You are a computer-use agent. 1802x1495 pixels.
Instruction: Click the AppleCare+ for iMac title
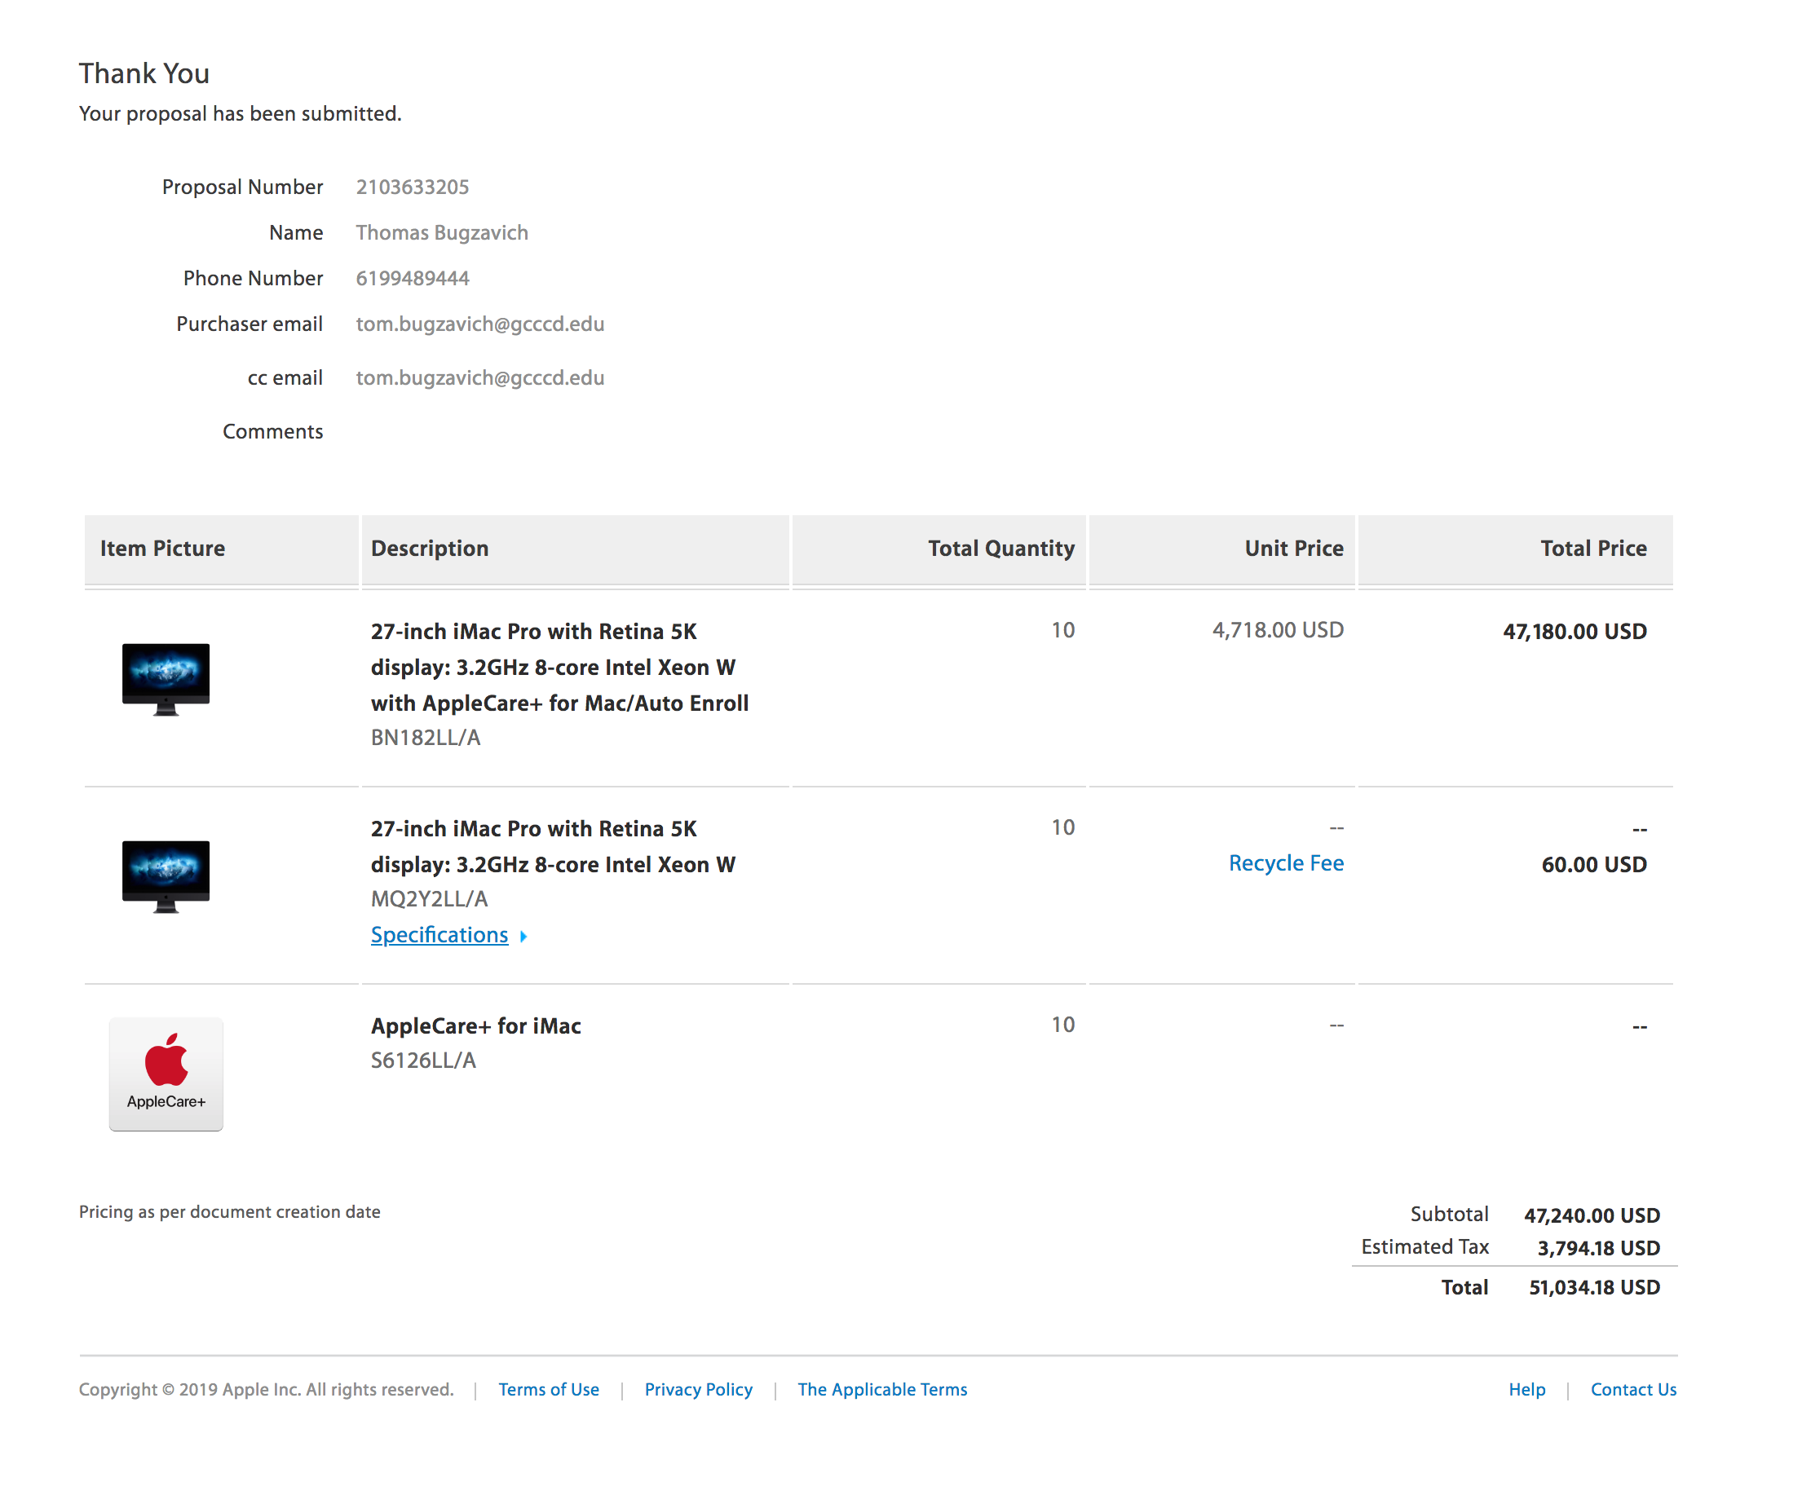click(475, 1025)
